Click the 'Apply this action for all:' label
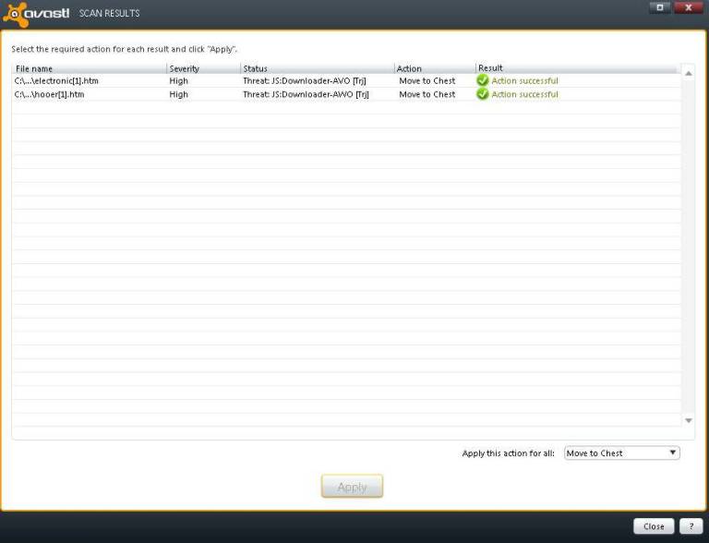This screenshot has height=543, width=709. click(509, 453)
